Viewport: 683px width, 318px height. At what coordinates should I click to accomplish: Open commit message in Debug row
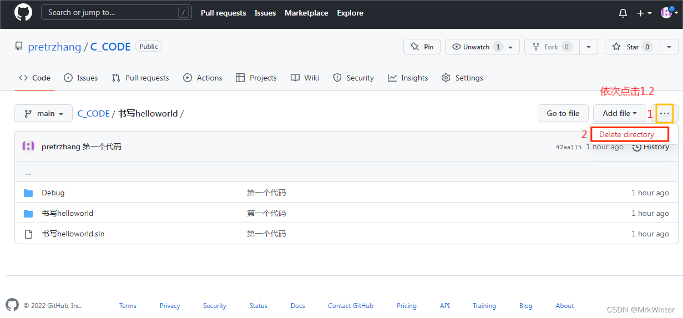[x=266, y=193]
